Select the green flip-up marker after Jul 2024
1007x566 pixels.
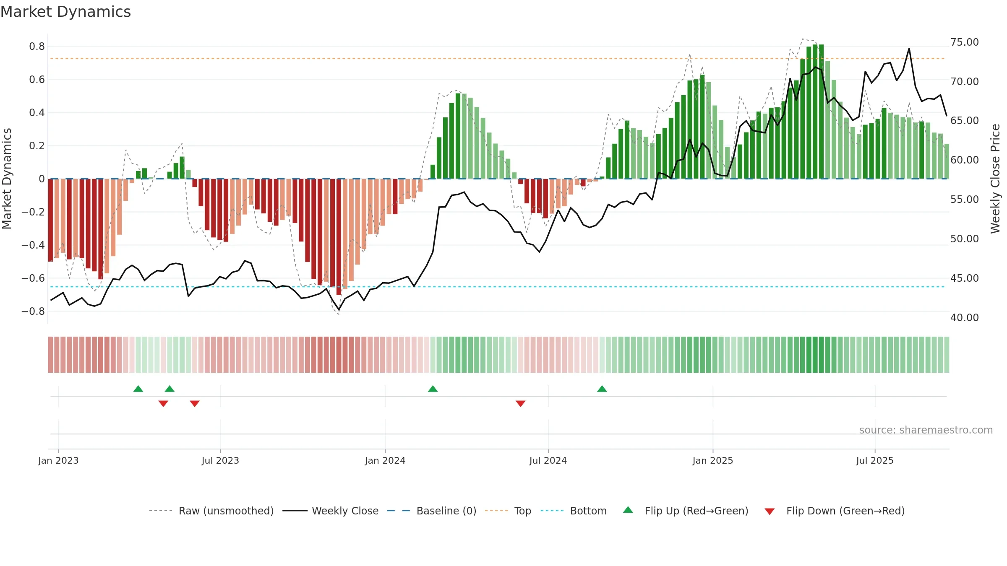point(602,389)
